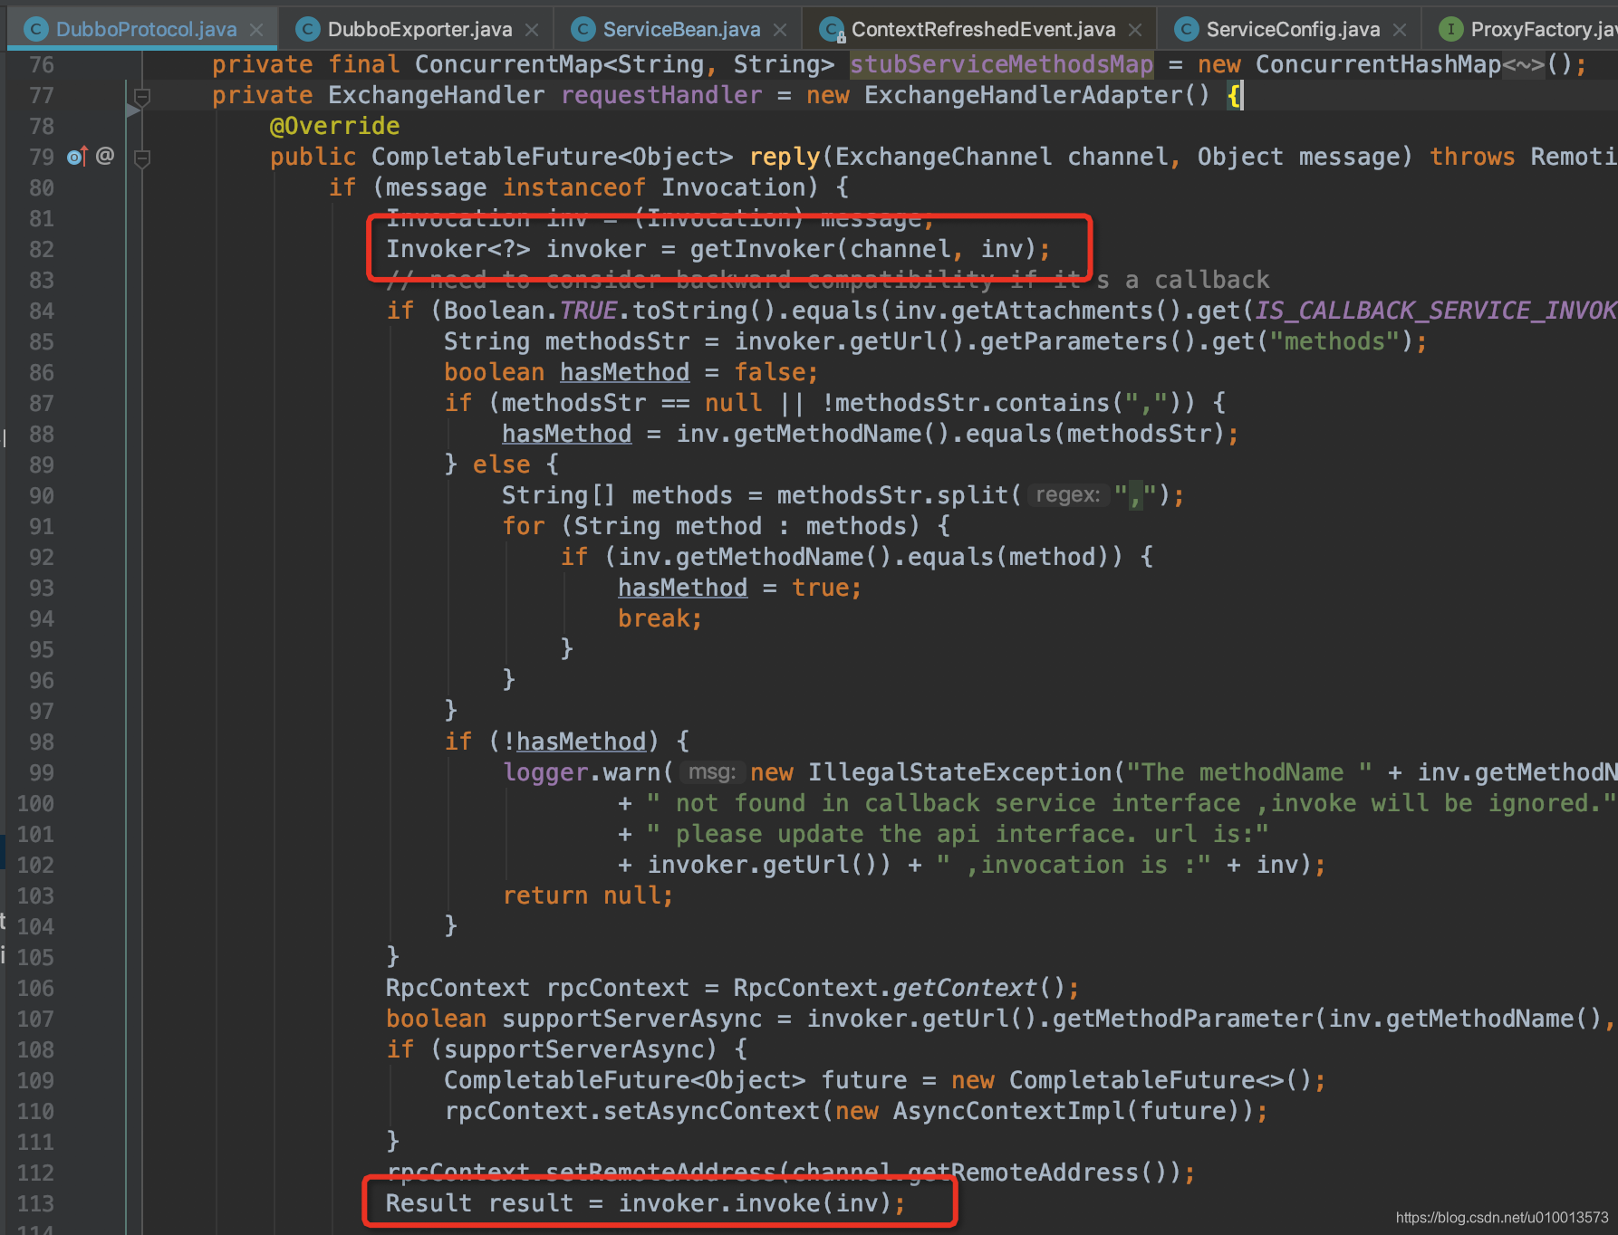Click invoker.invoke(inv) on line 113
Image resolution: width=1618 pixels, height=1235 pixels.
(755, 1203)
